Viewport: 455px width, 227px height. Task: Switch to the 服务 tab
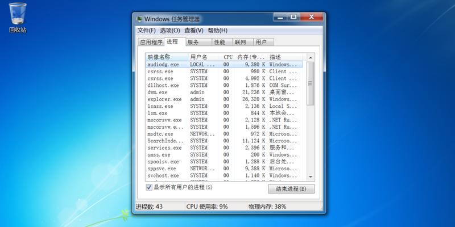coord(198,42)
